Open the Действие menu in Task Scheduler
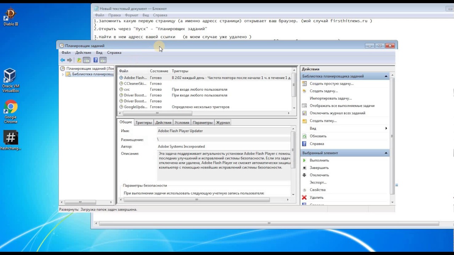This screenshot has height=255, width=454. pos(83,53)
